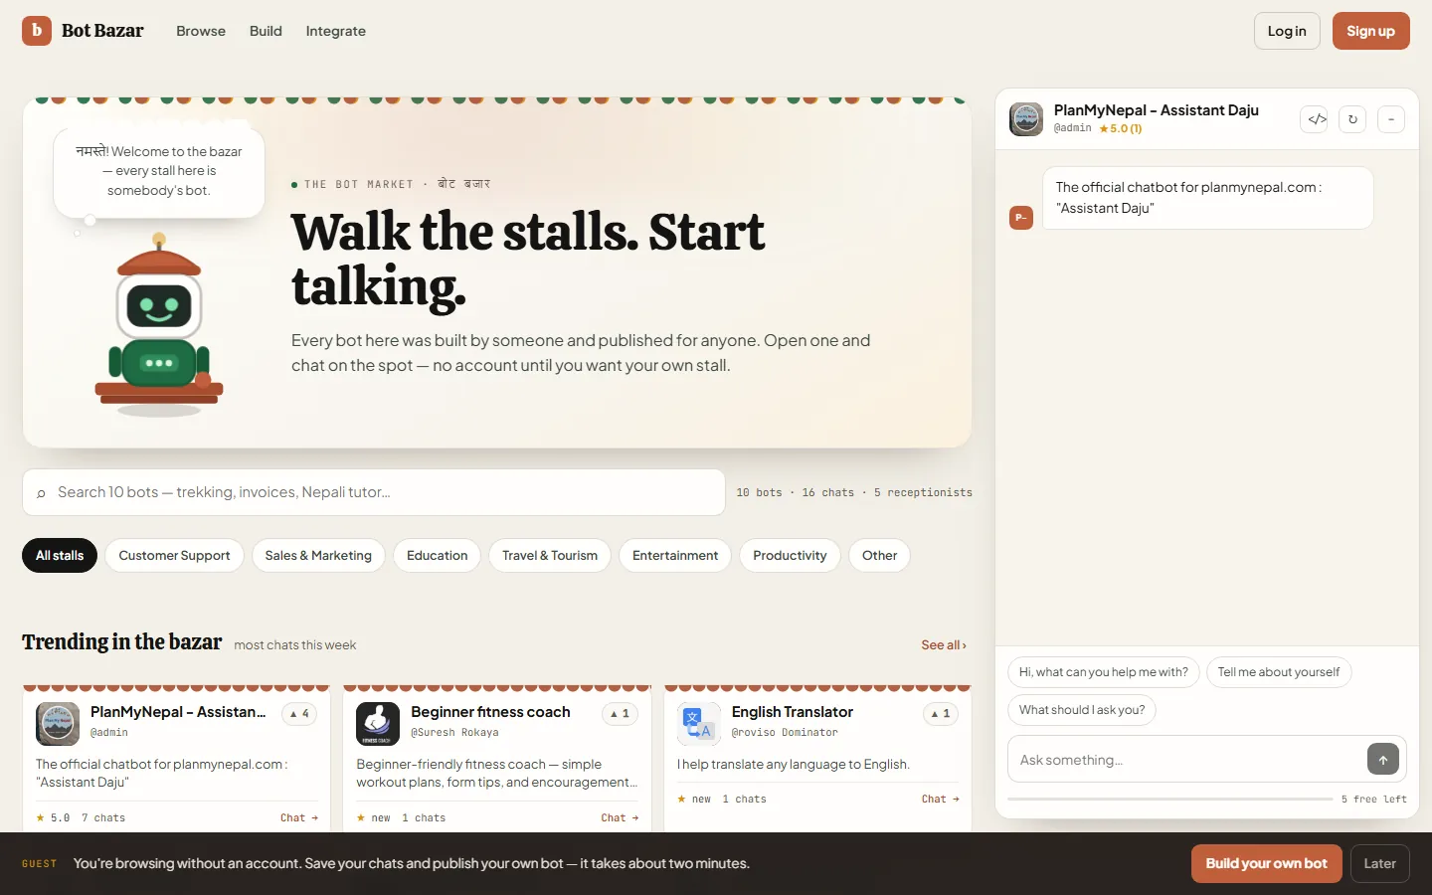This screenshot has width=1432, height=895.
Task: Click the PlanMyNepal avatar in chat header
Action: (x=1026, y=119)
